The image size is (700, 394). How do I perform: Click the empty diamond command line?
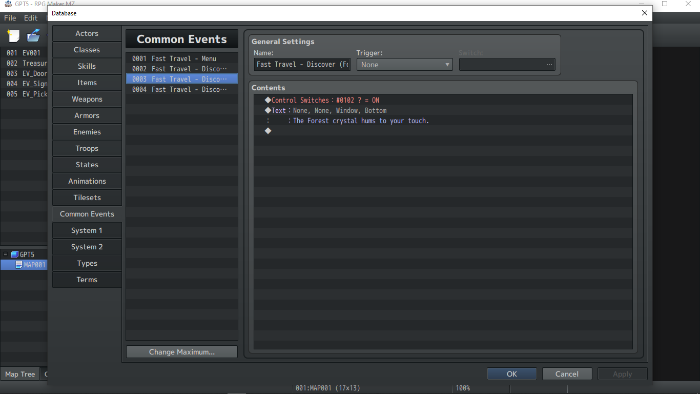[443, 131]
